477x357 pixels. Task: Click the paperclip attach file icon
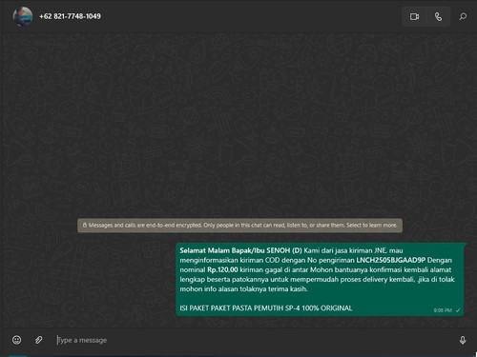point(39,340)
